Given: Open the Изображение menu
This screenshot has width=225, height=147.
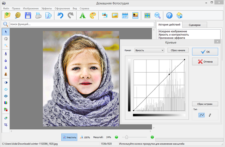Looking at the screenshot, I should click(x=31, y=8).
